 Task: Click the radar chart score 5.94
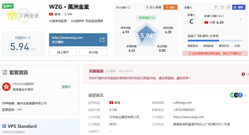point(147,36)
